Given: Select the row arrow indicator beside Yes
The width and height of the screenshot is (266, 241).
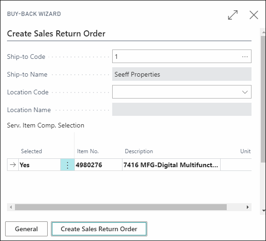Looking at the screenshot, I should [13, 165].
